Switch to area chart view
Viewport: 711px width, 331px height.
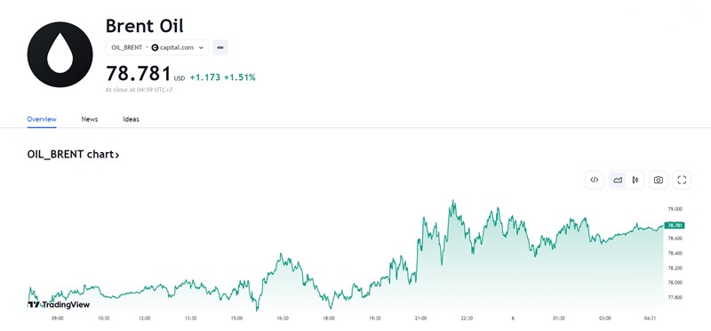coord(617,180)
